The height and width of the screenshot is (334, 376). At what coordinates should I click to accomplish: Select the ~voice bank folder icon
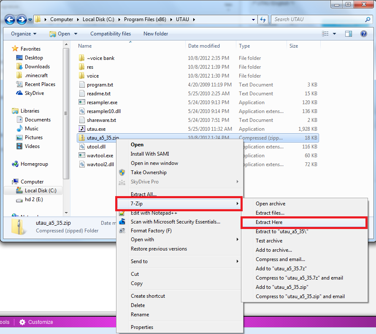pyautogui.click(x=81, y=58)
